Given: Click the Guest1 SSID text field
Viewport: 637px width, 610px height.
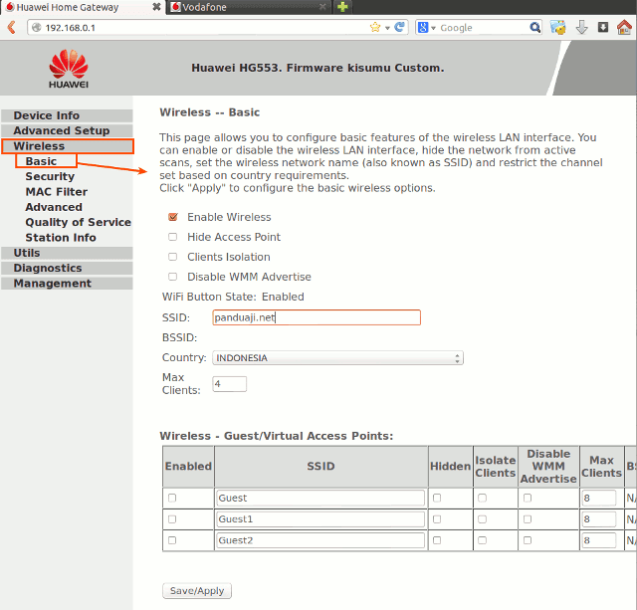Looking at the screenshot, I should point(320,519).
